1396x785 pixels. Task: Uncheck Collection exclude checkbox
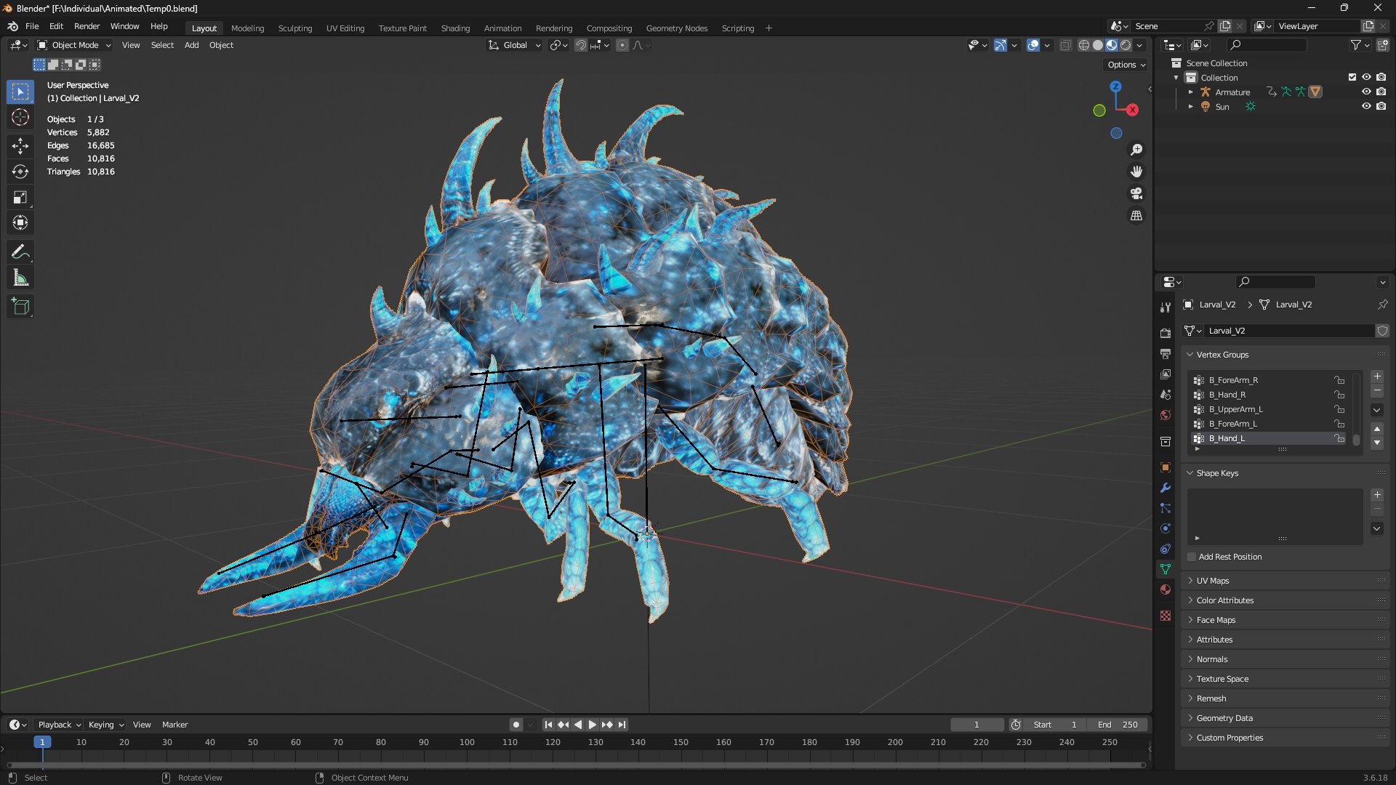pos(1352,78)
